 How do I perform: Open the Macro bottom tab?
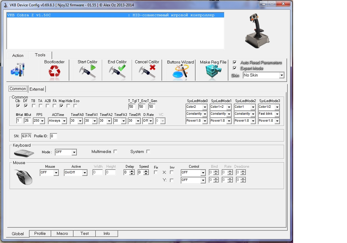pos(62,234)
